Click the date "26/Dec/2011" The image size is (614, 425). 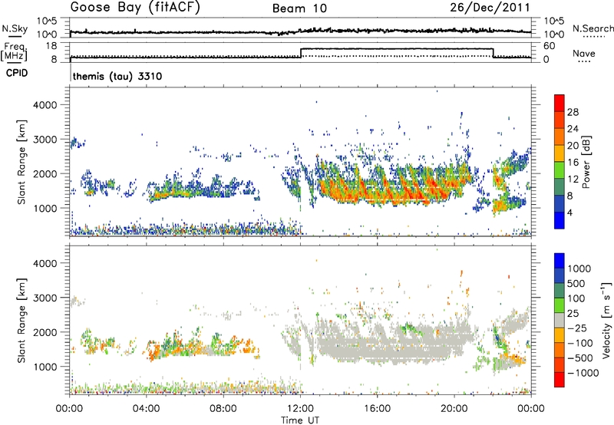tap(490, 8)
